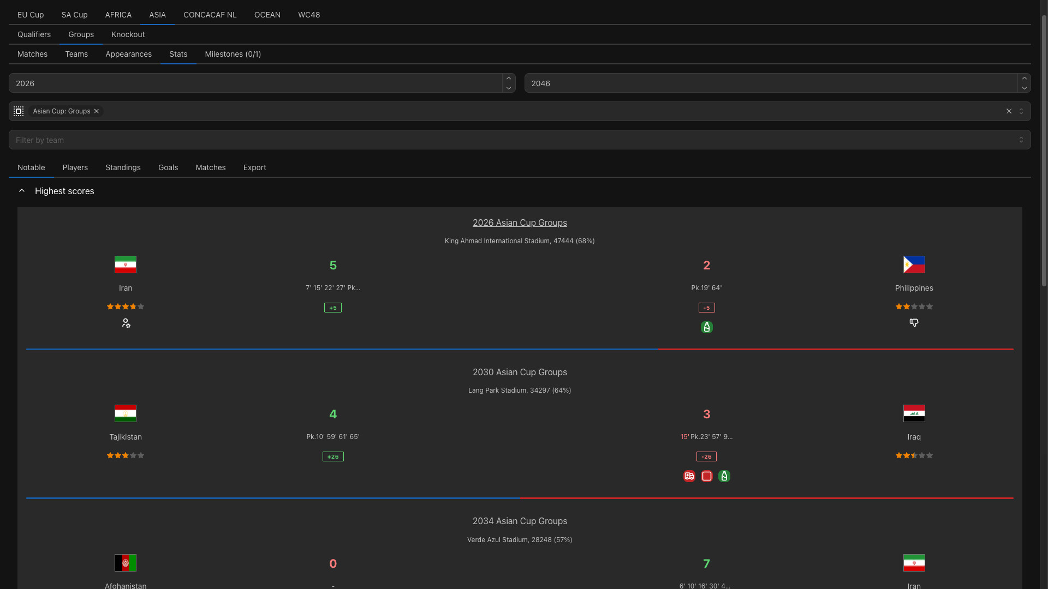
Task: Click the Afghanistan flag
Action: (126, 563)
